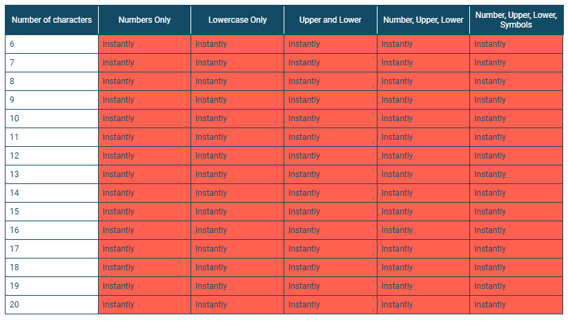Click the 'Number, Upper, Lower, Symbols' header
The image size is (568, 324).
point(516,20)
